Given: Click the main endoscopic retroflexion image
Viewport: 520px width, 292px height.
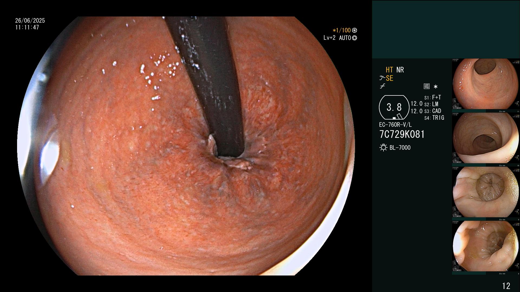Looking at the screenshot, I should click(x=186, y=146).
